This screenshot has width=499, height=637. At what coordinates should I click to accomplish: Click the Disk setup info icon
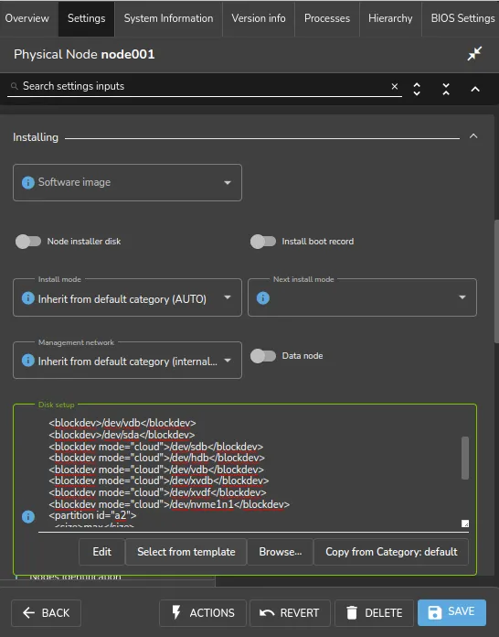pos(28,517)
